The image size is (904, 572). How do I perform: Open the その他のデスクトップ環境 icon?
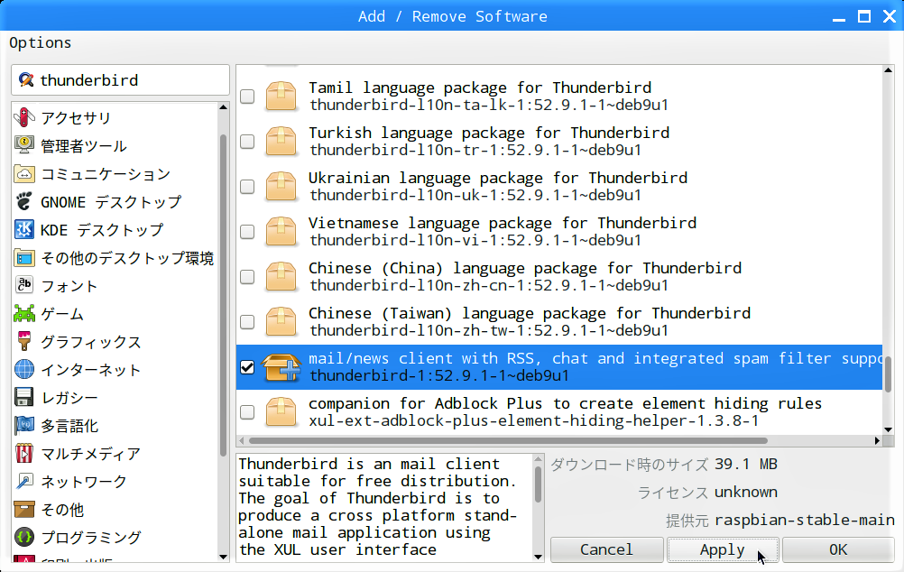tap(24, 258)
